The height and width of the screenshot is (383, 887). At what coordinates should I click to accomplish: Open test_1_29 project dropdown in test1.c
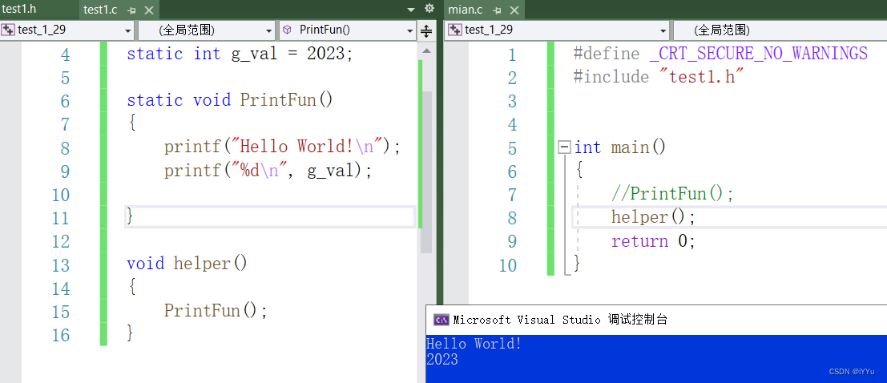pyautogui.click(x=68, y=30)
